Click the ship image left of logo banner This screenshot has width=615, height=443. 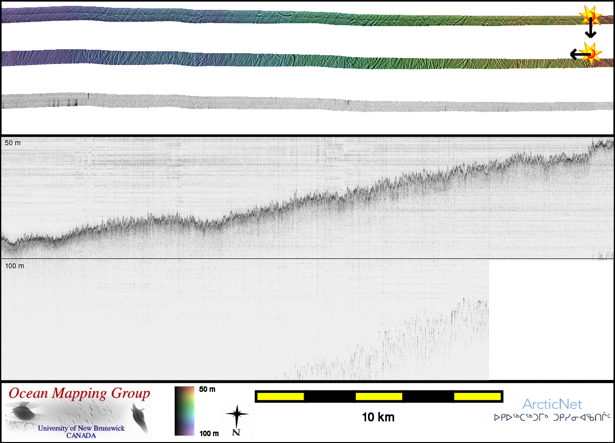click(x=22, y=412)
